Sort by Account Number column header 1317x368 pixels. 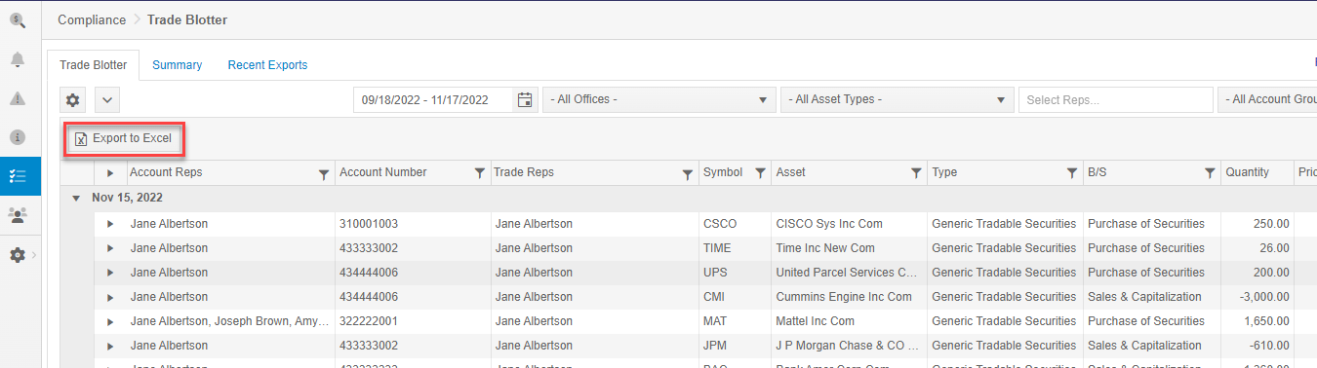click(382, 172)
